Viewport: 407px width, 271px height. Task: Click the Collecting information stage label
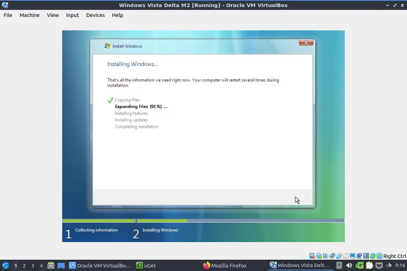(96, 230)
